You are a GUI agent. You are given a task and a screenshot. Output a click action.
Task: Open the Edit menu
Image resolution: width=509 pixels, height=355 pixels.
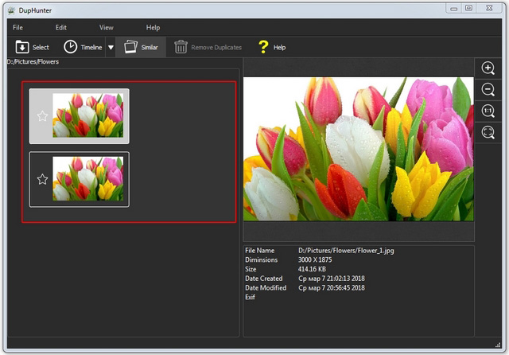(60, 28)
